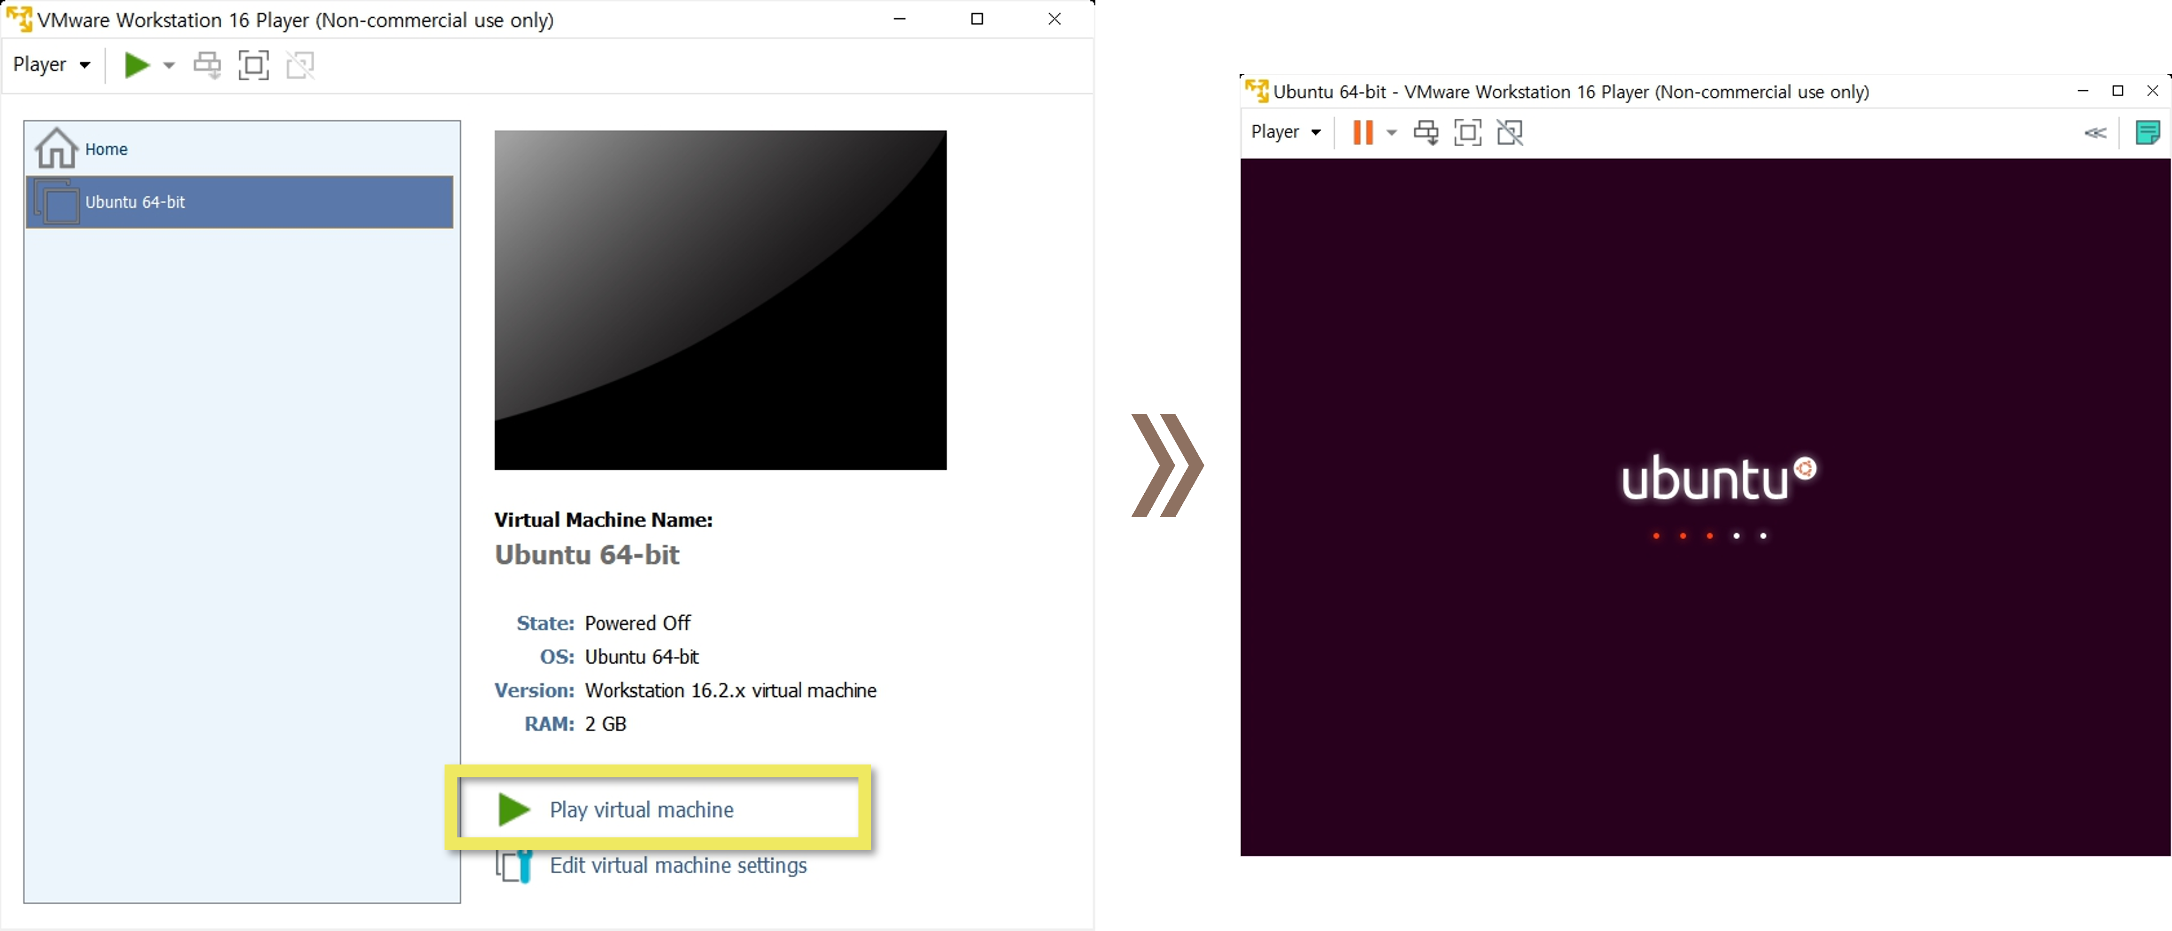Screen dimensions: 2172x931
Task: Maximize the left VMware Player window
Action: click(x=977, y=18)
